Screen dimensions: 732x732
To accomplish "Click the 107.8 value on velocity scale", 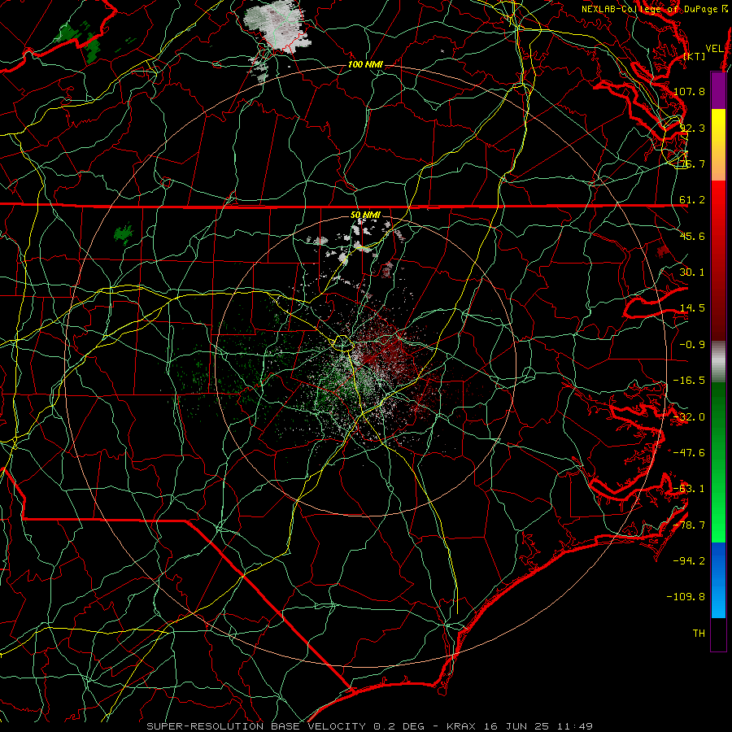I will tap(689, 91).
